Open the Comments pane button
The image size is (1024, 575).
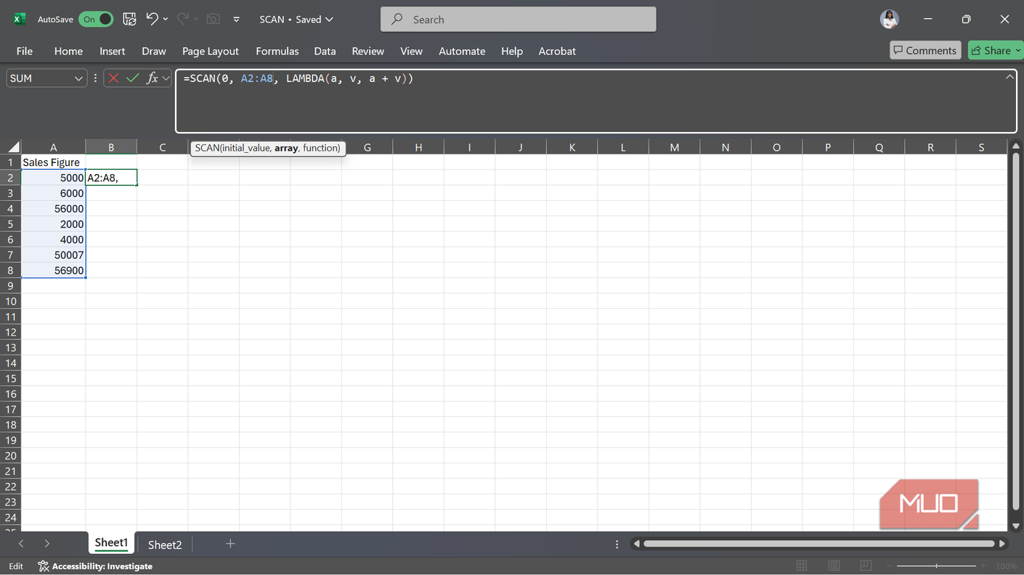coord(925,50)
